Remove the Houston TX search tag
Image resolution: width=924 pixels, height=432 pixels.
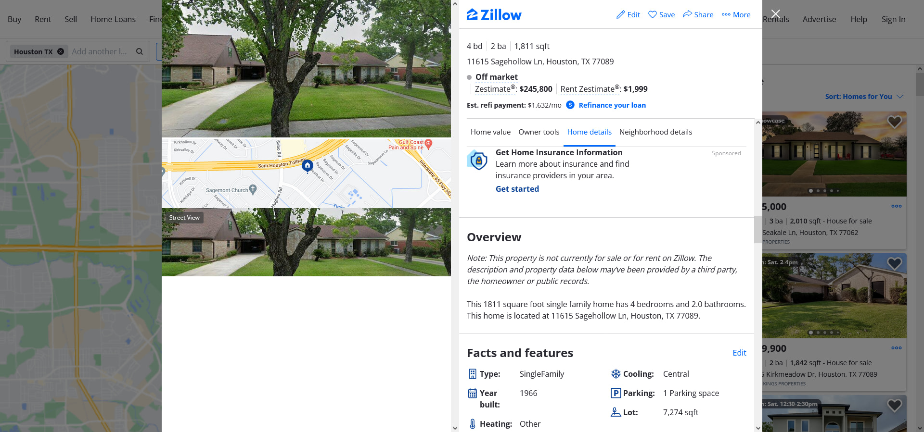(x=61, y=51)
